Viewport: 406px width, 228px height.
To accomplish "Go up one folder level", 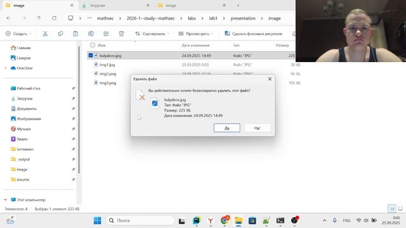I will coord(39,18).
